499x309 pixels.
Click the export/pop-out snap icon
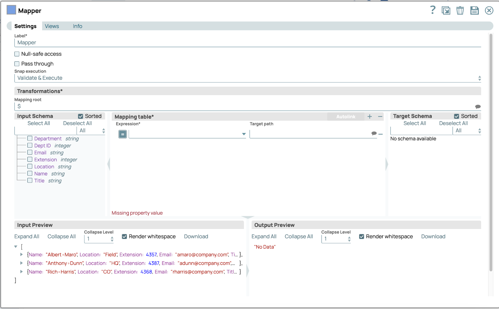coord(446,11)
